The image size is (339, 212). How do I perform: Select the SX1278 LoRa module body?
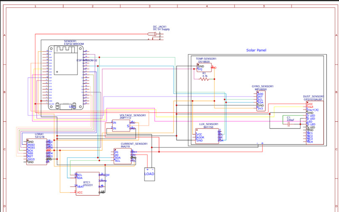37,152
